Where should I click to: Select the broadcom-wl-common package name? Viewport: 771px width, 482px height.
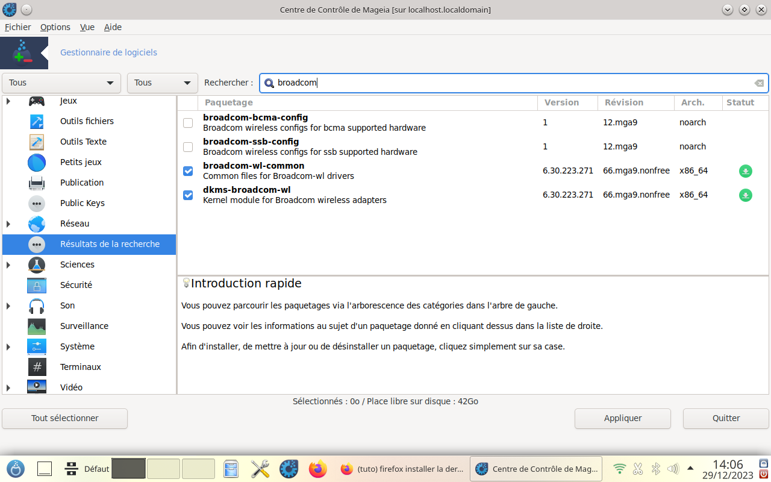point(254,166)
